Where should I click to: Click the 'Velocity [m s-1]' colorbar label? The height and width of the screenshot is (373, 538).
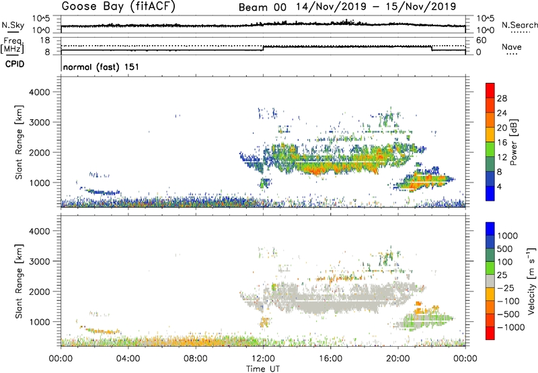pyautogui.click(x=531, y=281)
